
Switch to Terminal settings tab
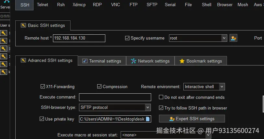[102, 61]
